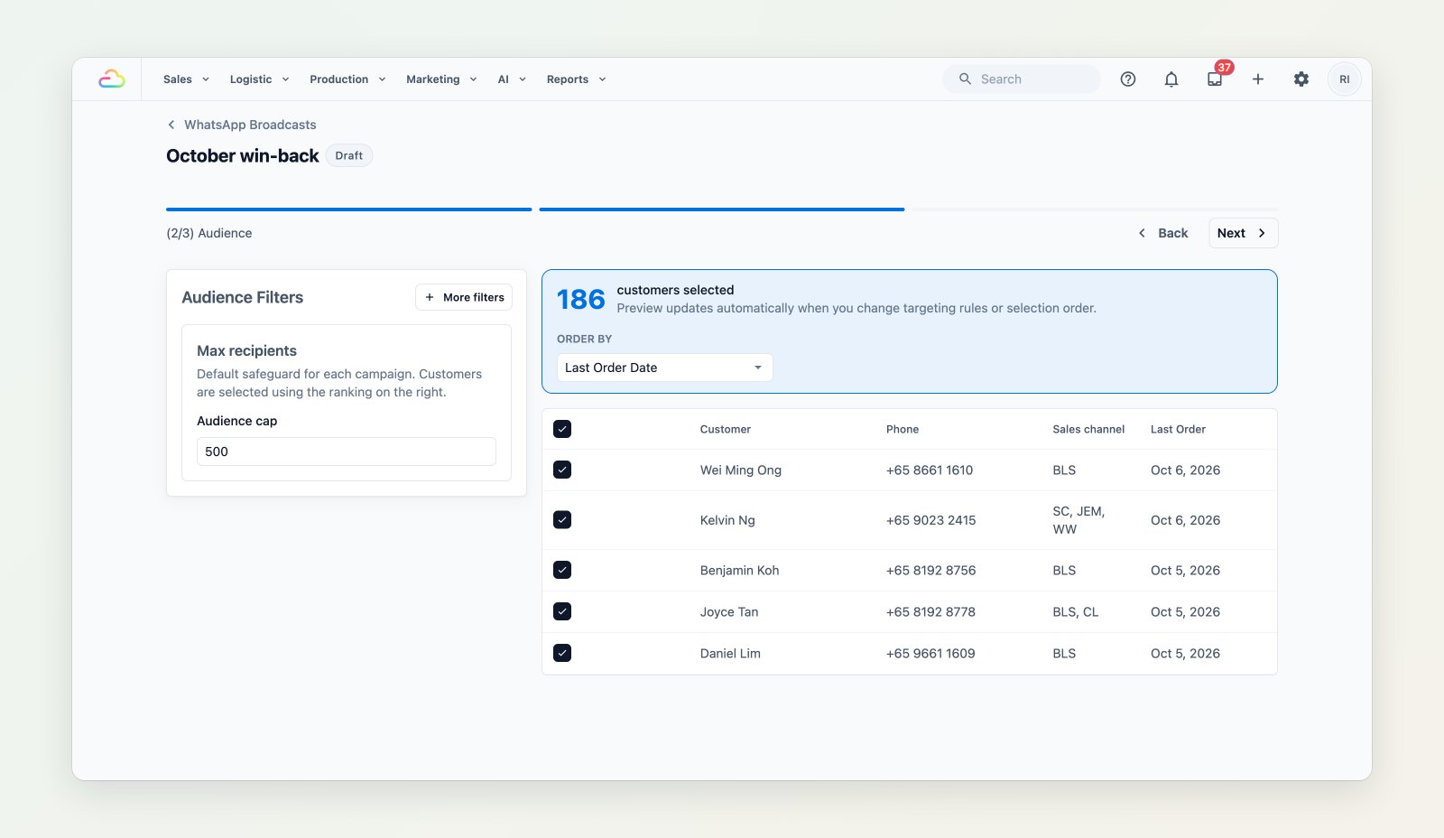Click the cloud logo icon

pyautogui.click(x=111, y=79)
